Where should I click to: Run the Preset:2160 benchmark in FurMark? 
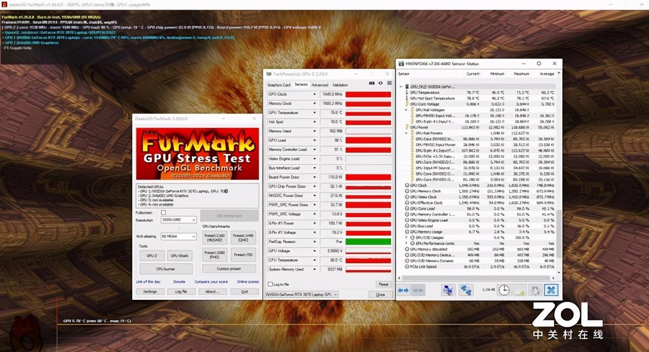(x=215, y=237)
